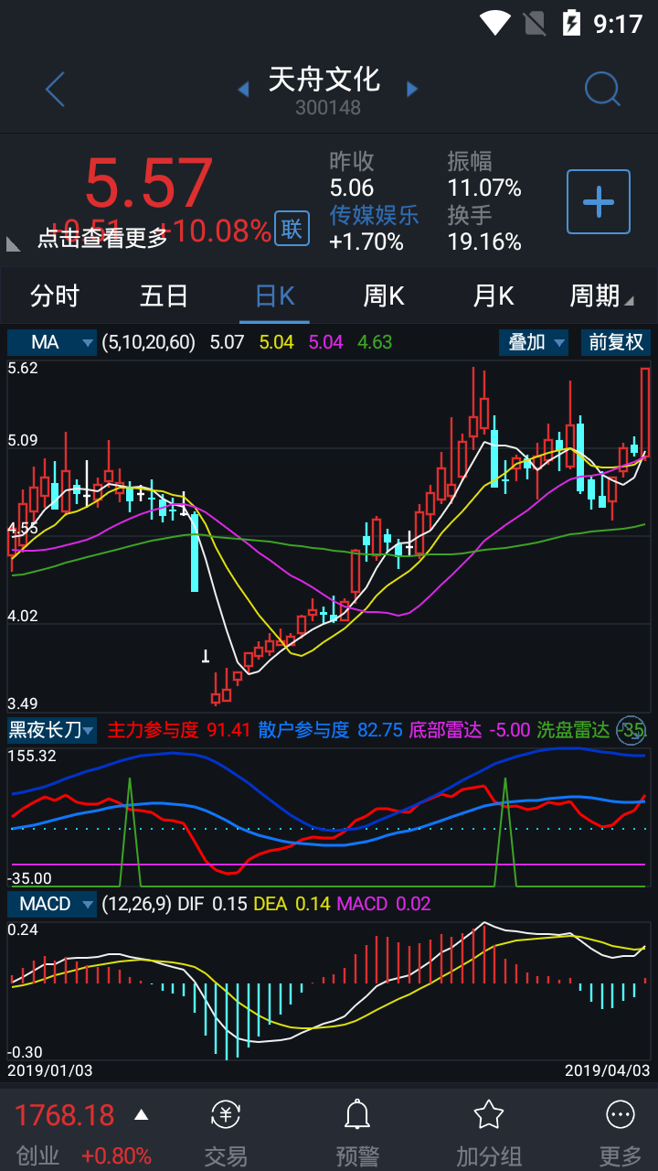Open the 叠加 overlay dropdown
The image size is (658, 1171).
pyautogui.click(x=534, y=342)
